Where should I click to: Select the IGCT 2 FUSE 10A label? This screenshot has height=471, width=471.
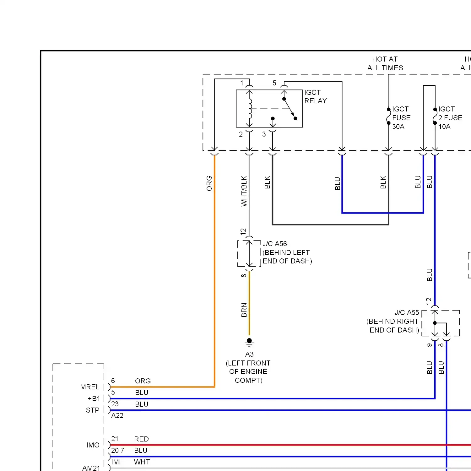coord(450,118)
